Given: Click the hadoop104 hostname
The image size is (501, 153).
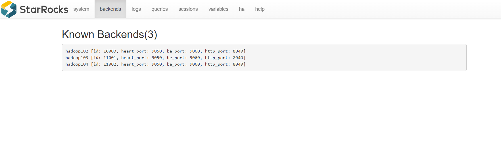Looking at the screenshot, I should click(77, 64).
